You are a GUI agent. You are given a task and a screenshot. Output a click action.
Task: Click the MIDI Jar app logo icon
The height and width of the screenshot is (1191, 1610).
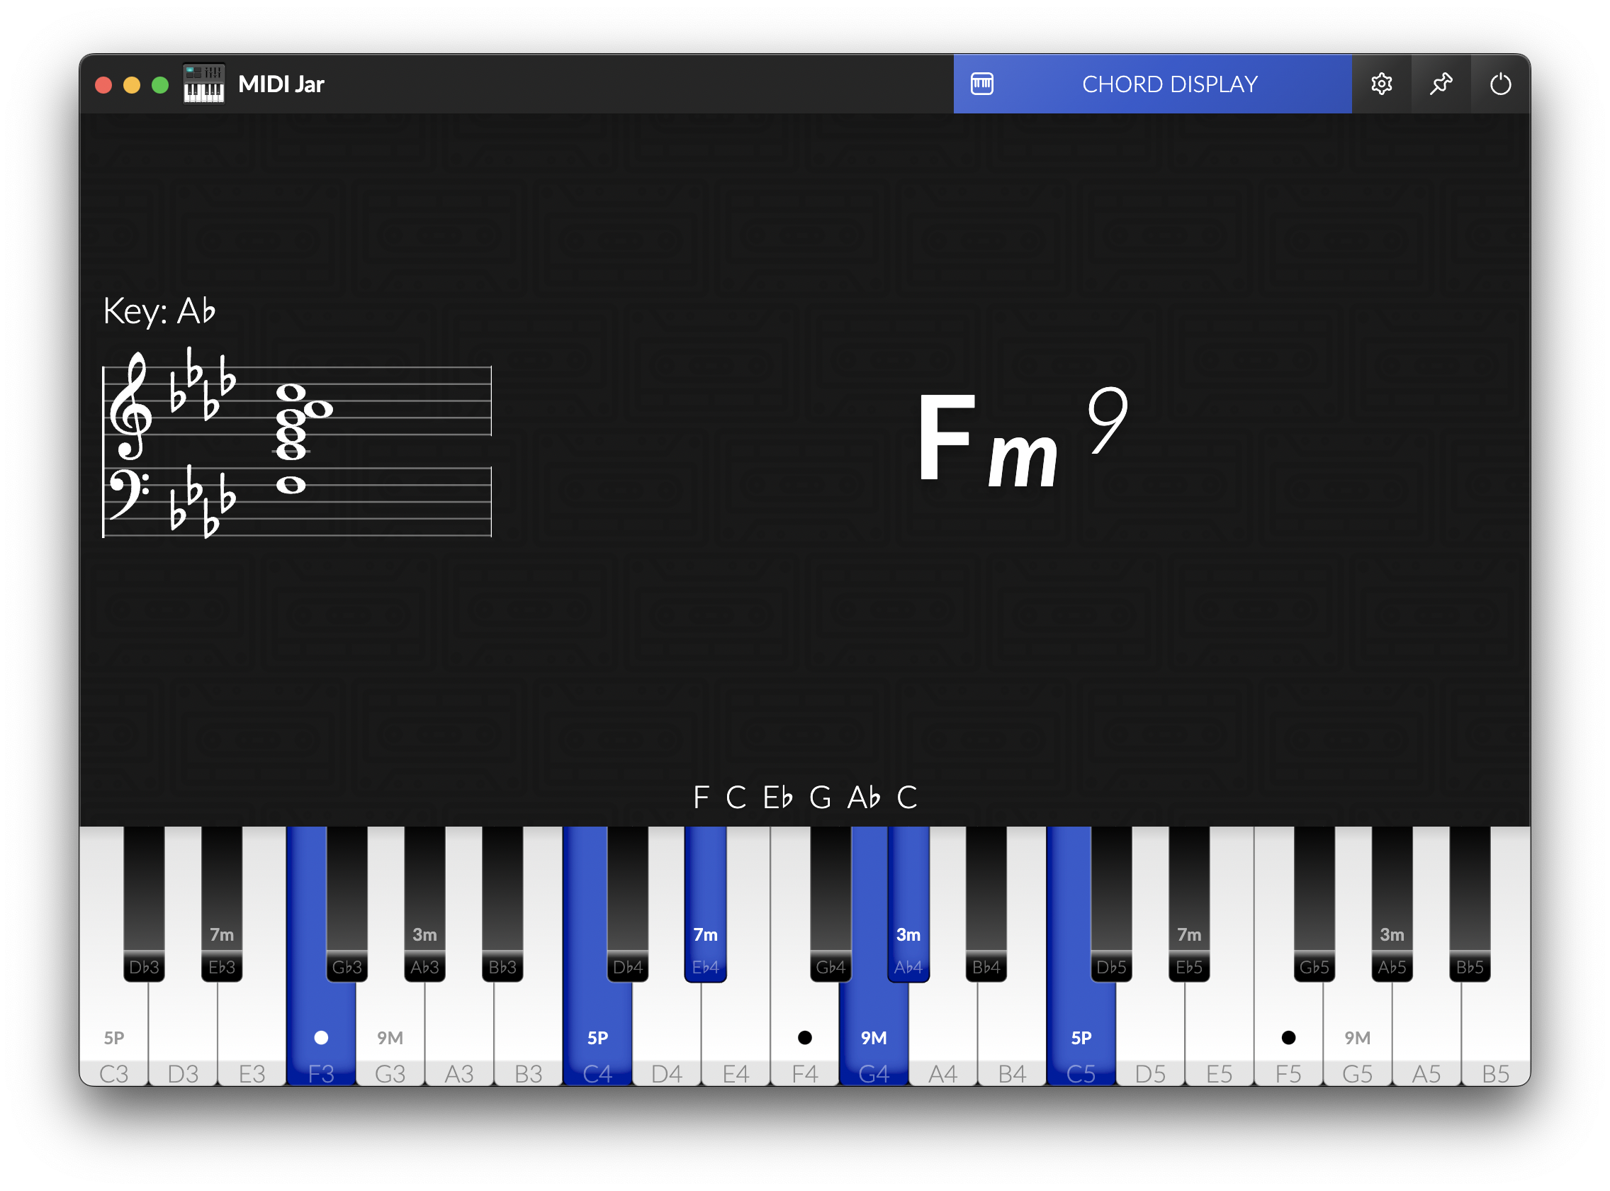204,84
